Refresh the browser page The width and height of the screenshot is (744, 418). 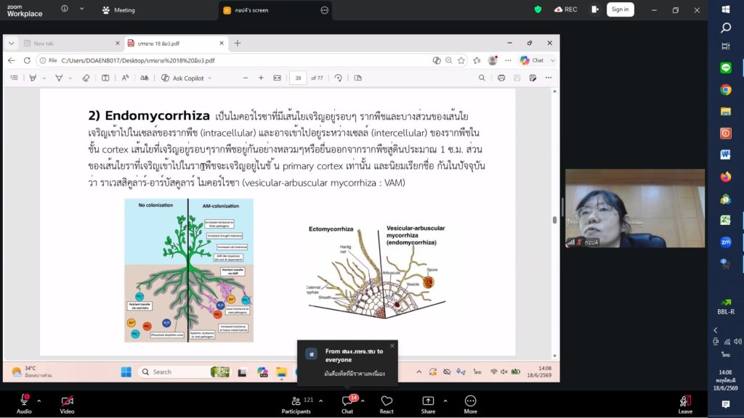pyautogui.click(x=27, y=61)
